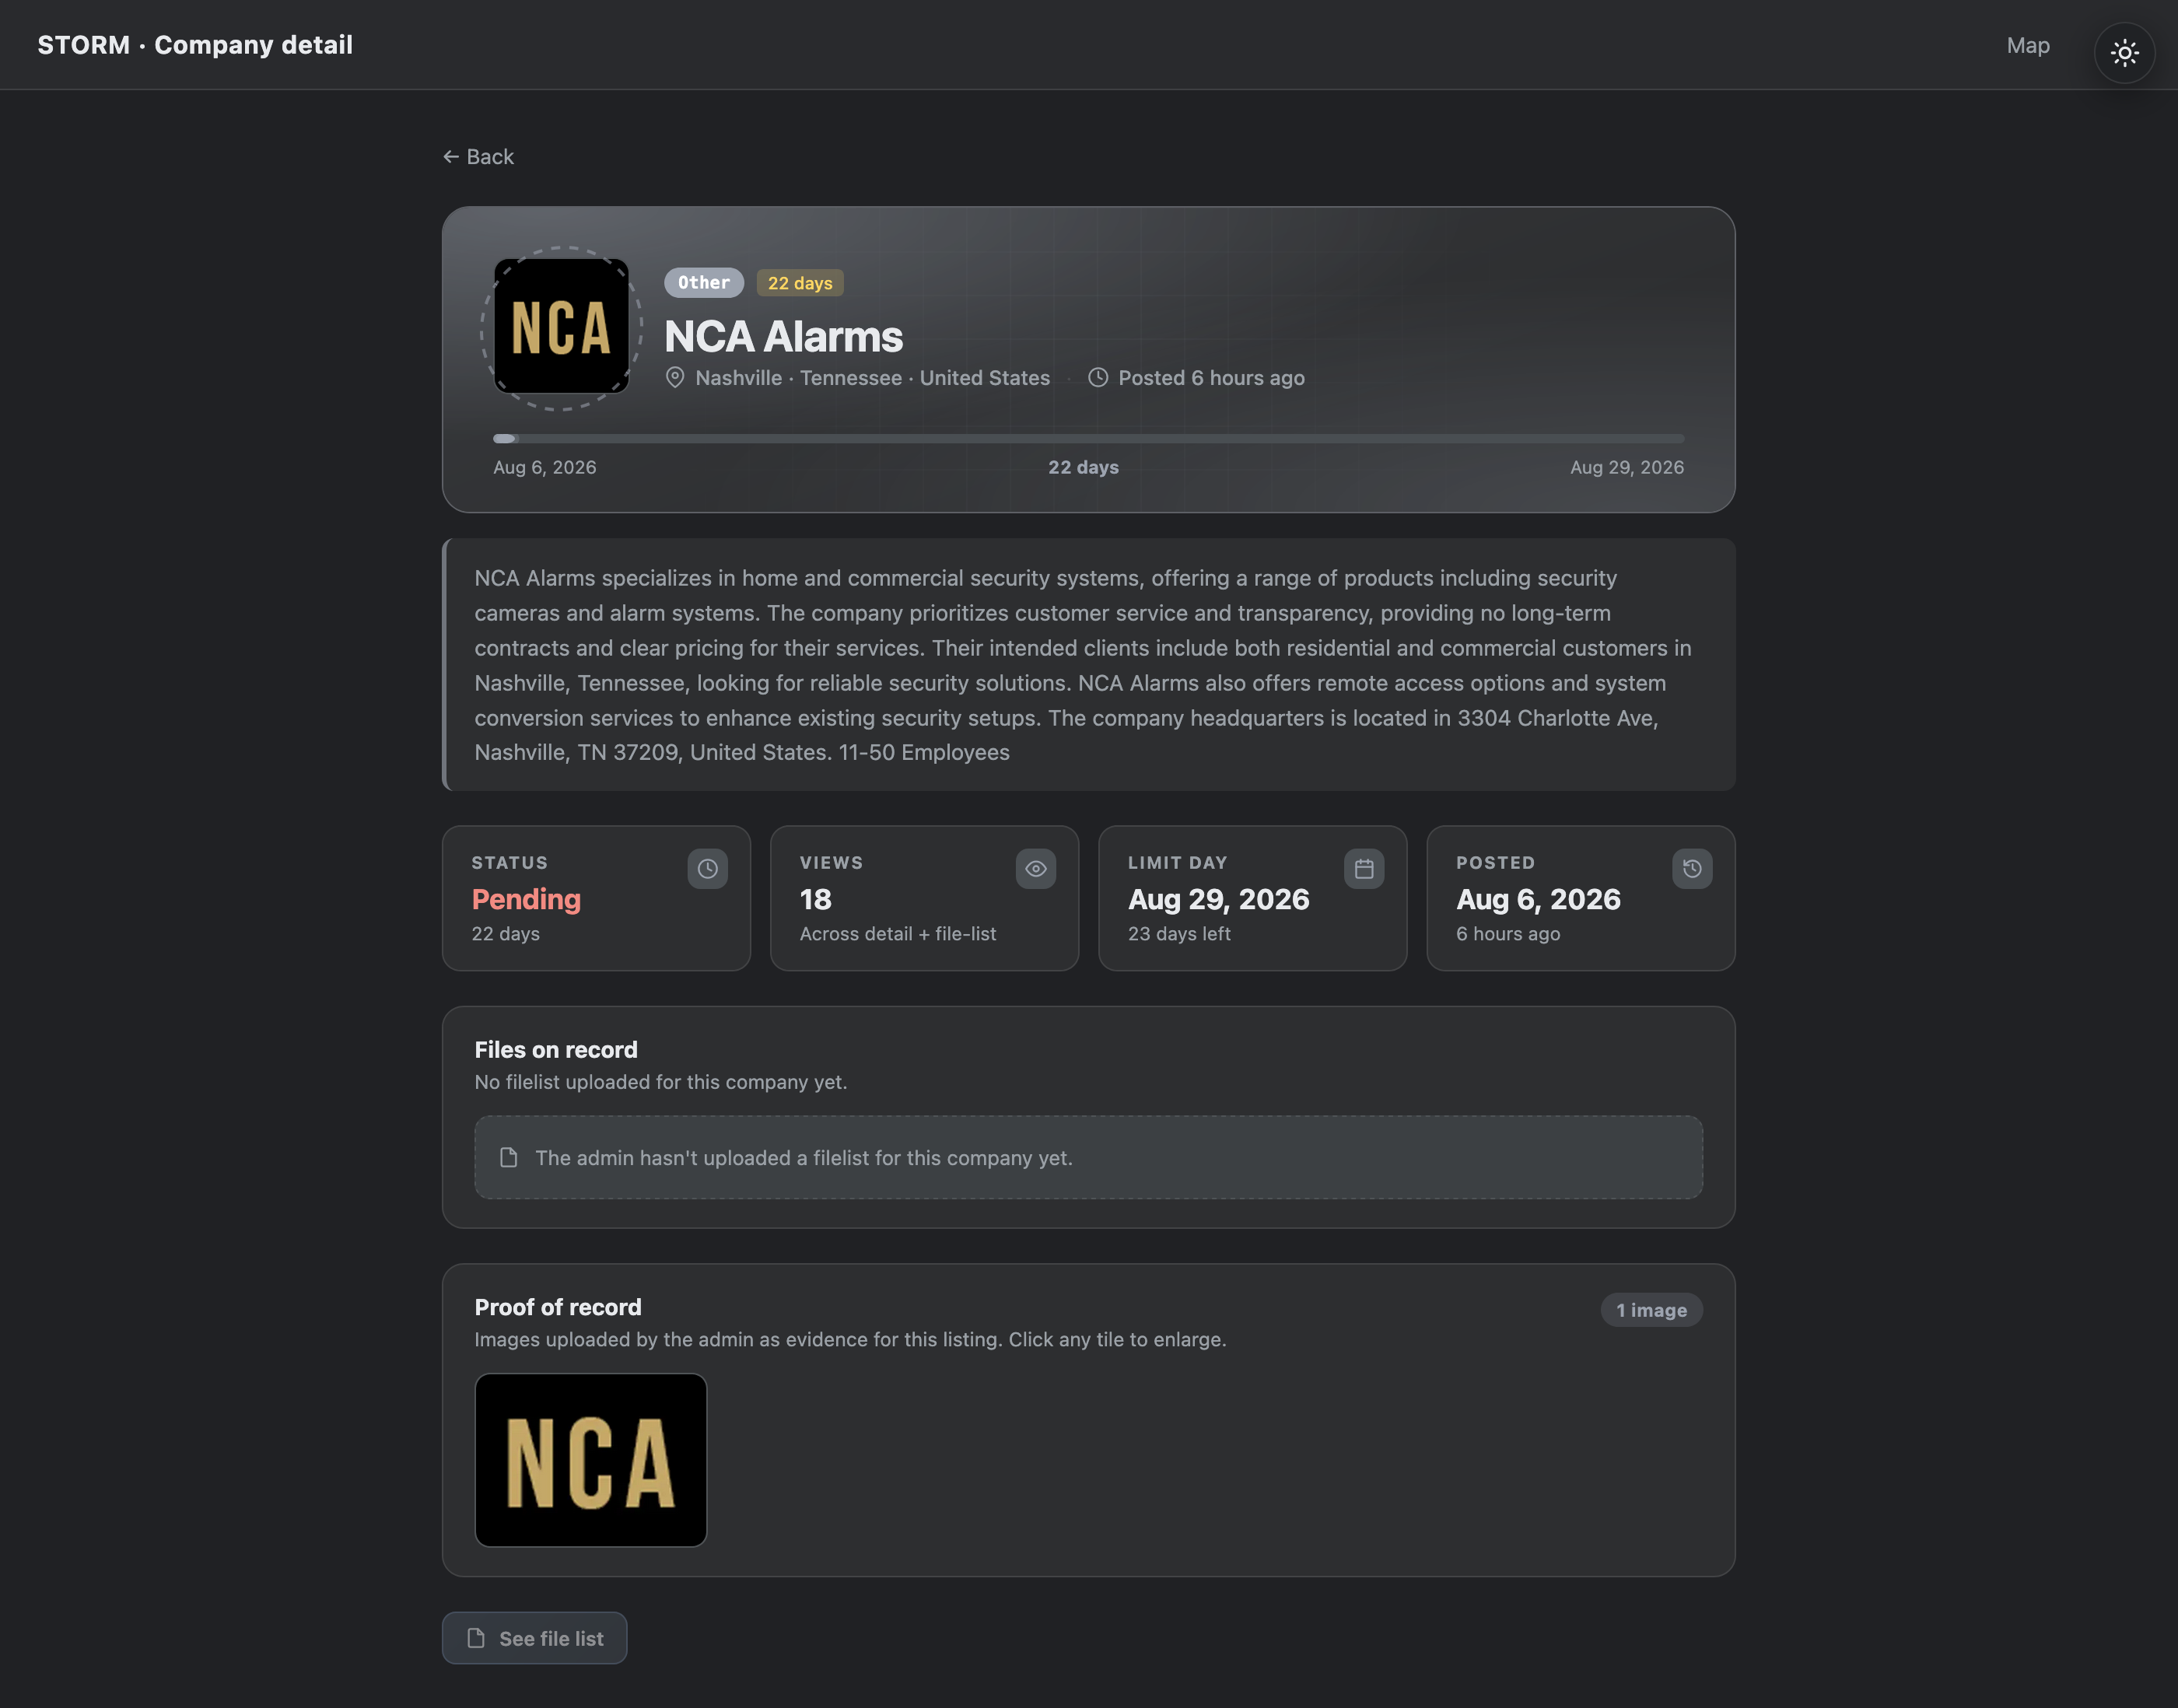
Task: Click the Nashville · Tennessee · United States text
Action: pos(872,378)
